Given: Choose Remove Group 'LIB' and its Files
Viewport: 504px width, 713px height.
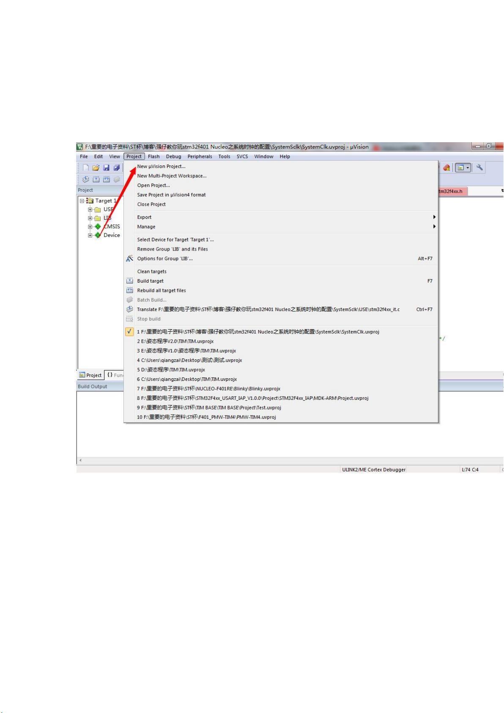Looking at the screenshot, I should click(x=281, y=249).
